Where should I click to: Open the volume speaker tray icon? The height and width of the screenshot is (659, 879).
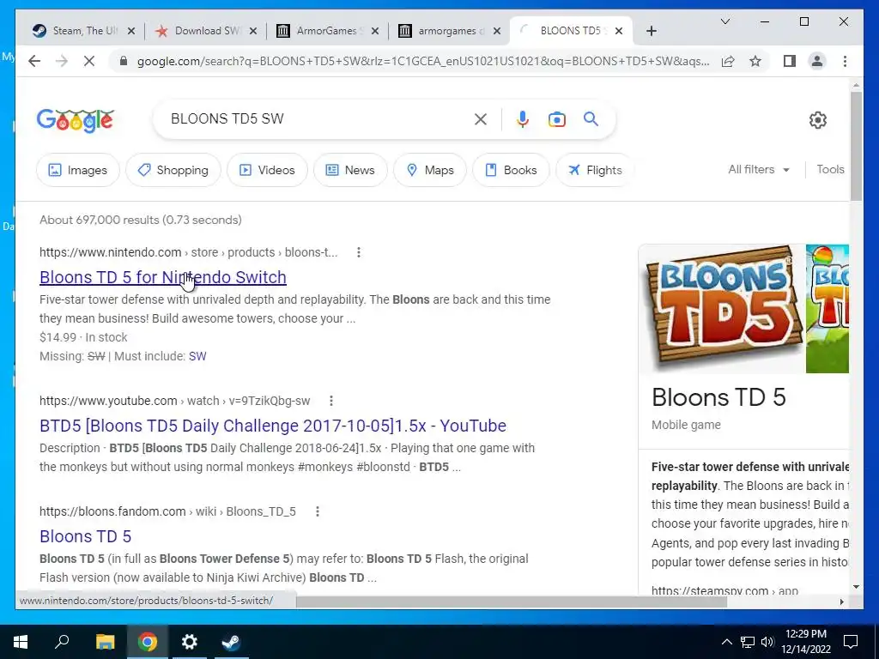coord(767,642)
